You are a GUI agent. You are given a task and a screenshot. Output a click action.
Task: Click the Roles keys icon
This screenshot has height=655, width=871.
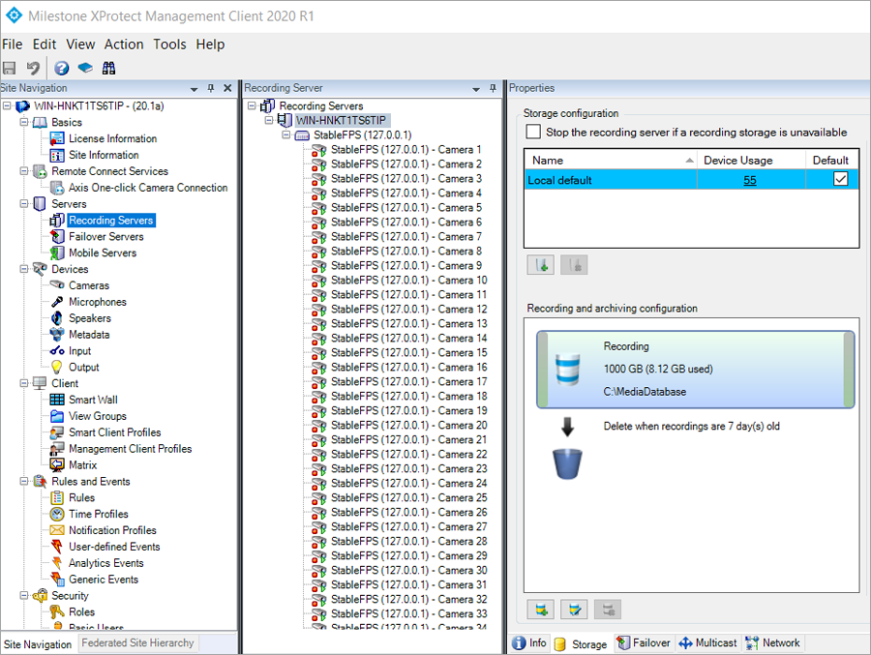tap(57, 611)
